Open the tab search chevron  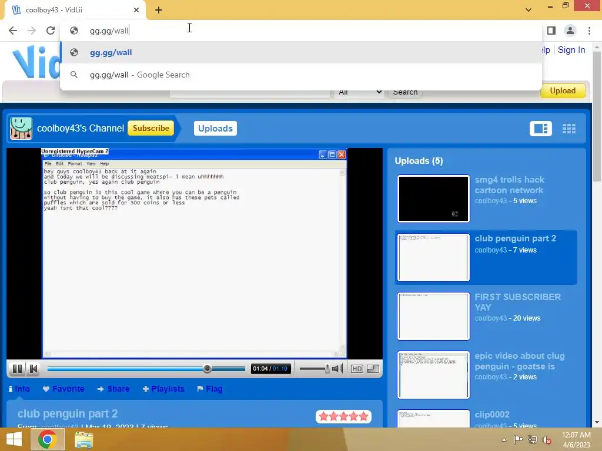[x=529, y=10]
